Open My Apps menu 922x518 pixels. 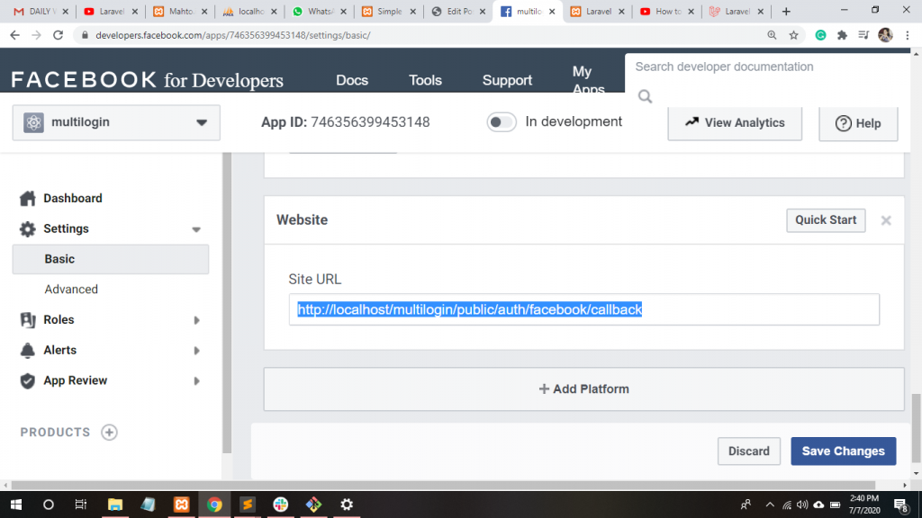click(588, 80)
